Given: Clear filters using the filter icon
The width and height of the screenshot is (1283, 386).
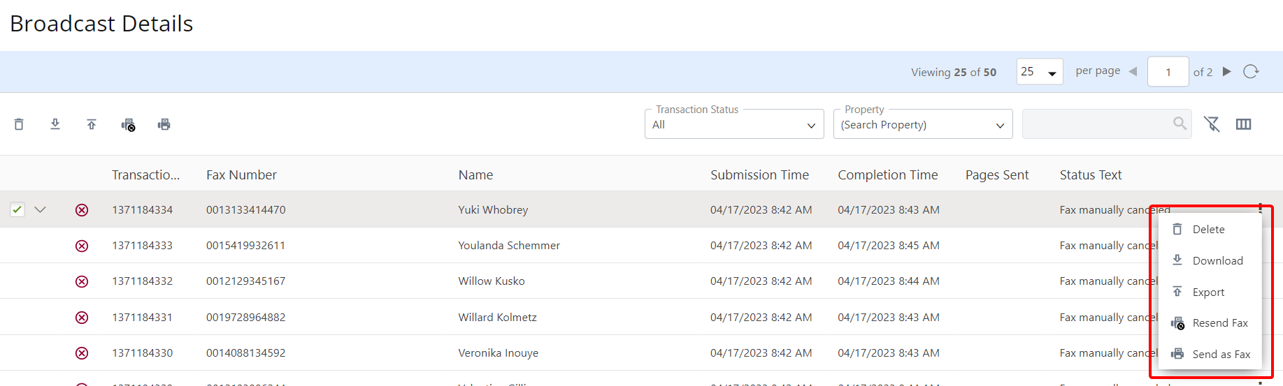Looking at the screenshot, I should point(1212,124).
